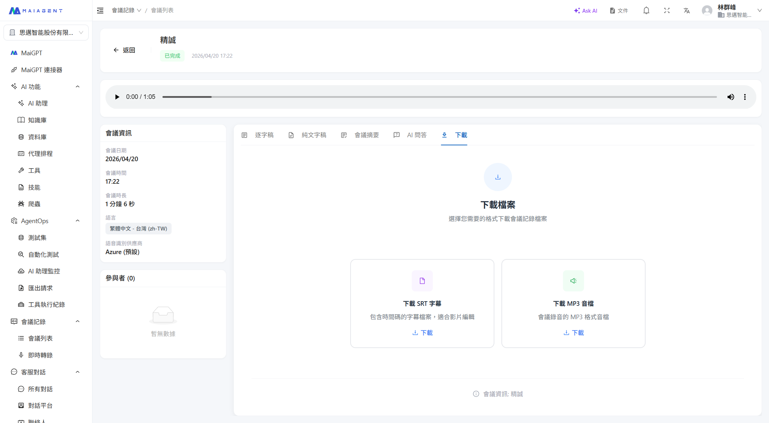The height and width of the screenshot is (423, 769).
Task: Open audio player more options menu
Action: 745,97
